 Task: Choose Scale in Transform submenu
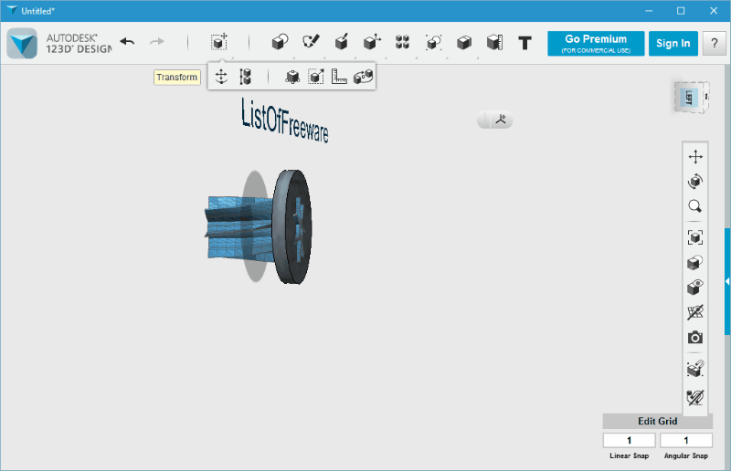(x=316, y=77)
